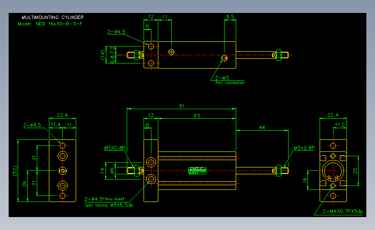Select the 11 dimension beside 11.4
The height and width of the screenshot is (230, 375).
pyautogui.click(x=69, y=125)
